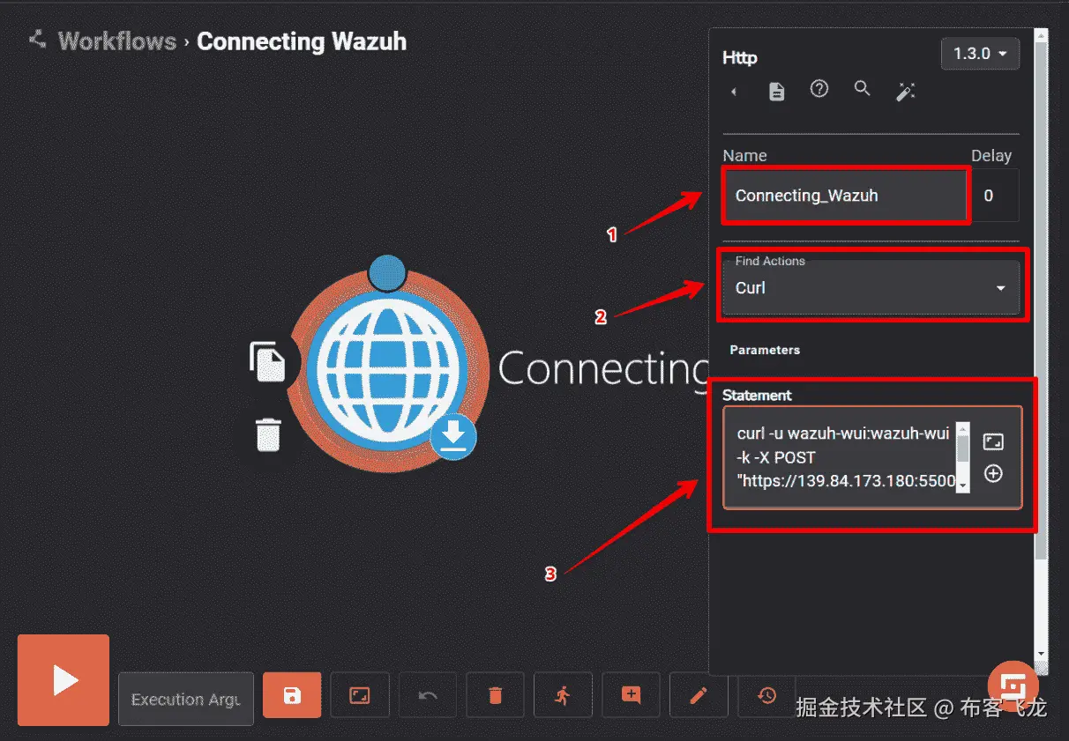
Task: Click the trash icon in the bottom toolbar
Action: click(x=495, y=696)
